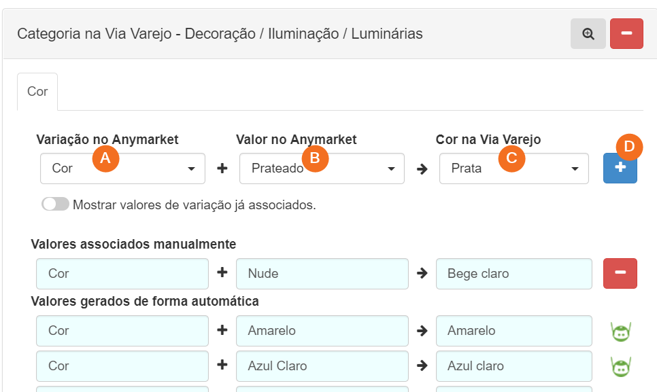
Task: Click the Valor no Anymarket label
Action: [x=297, y=139]
